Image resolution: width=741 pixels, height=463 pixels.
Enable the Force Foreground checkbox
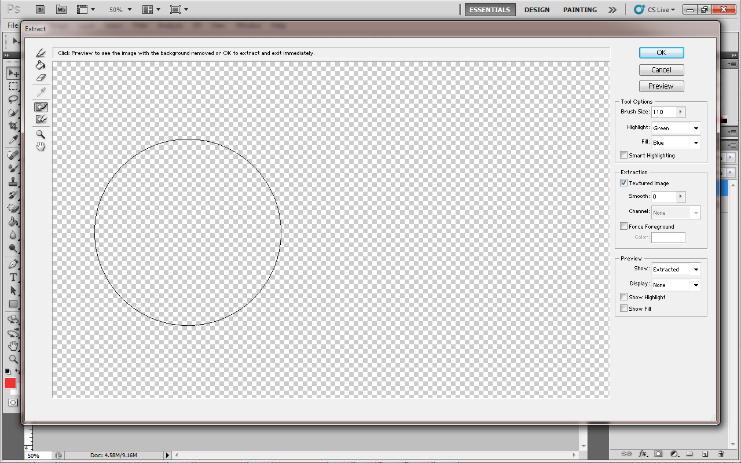[623, 226]
